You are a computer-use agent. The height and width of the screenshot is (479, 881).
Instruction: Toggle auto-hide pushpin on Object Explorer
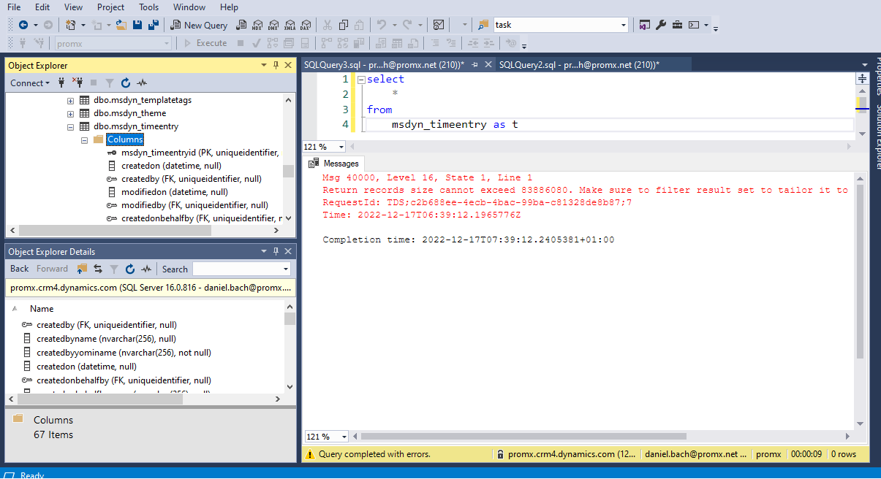276,65
